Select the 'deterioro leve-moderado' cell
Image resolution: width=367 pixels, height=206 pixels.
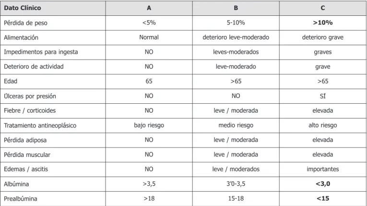[x=236, y=37]
